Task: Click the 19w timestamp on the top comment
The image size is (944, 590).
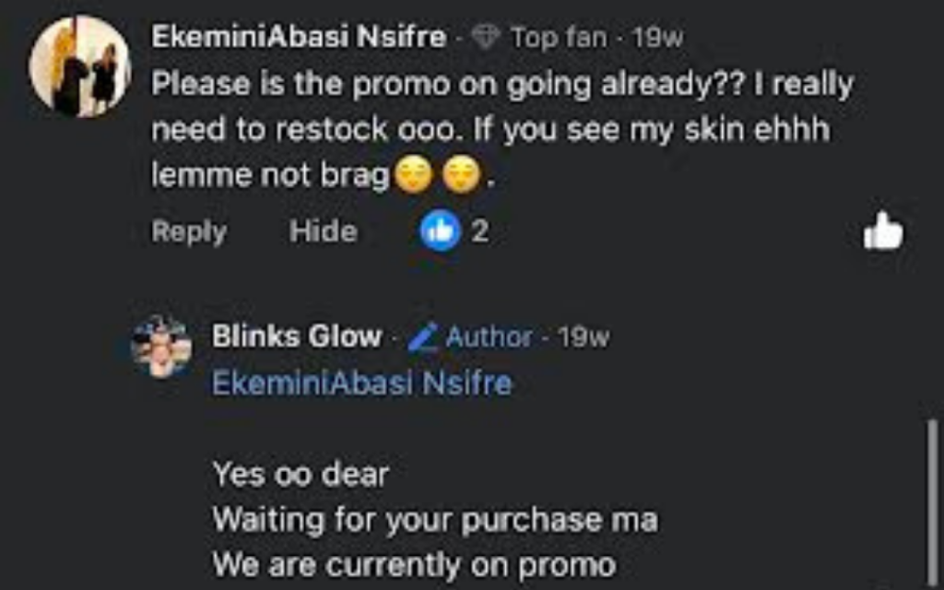Action: coord(657,38)
